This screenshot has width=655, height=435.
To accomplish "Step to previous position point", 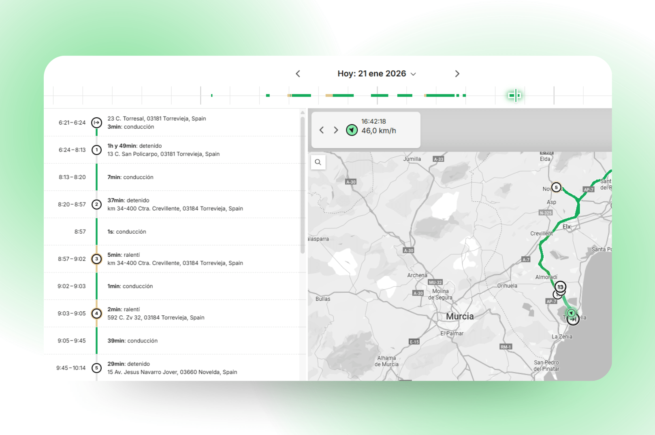I will (322, 130).
